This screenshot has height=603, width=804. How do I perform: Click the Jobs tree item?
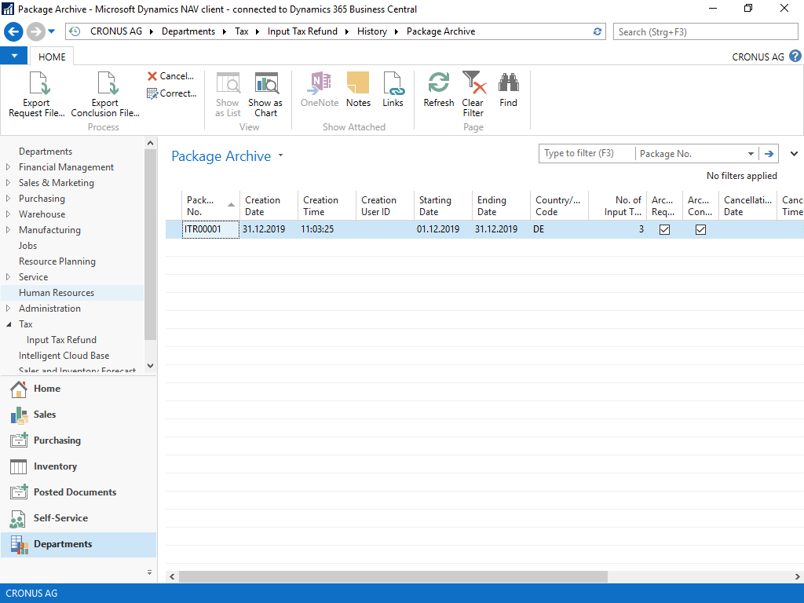(27, 246)
